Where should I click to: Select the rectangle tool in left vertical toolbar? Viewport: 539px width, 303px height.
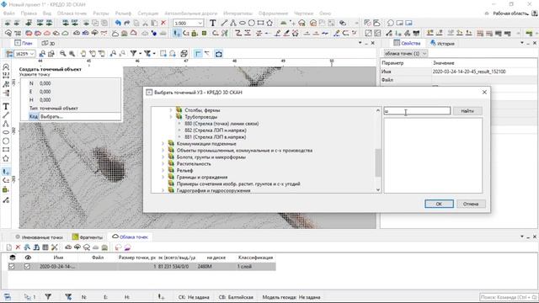(x=6, y=150)
